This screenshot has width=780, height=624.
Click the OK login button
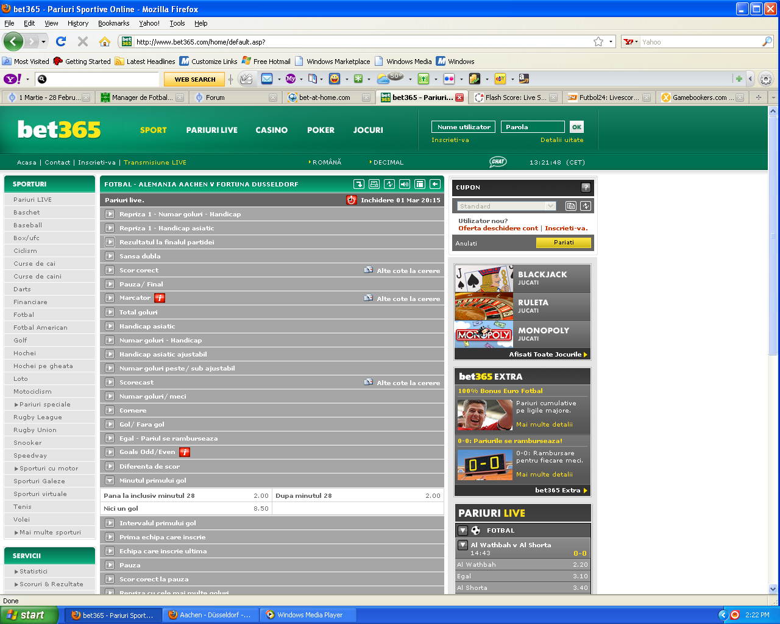576,127
